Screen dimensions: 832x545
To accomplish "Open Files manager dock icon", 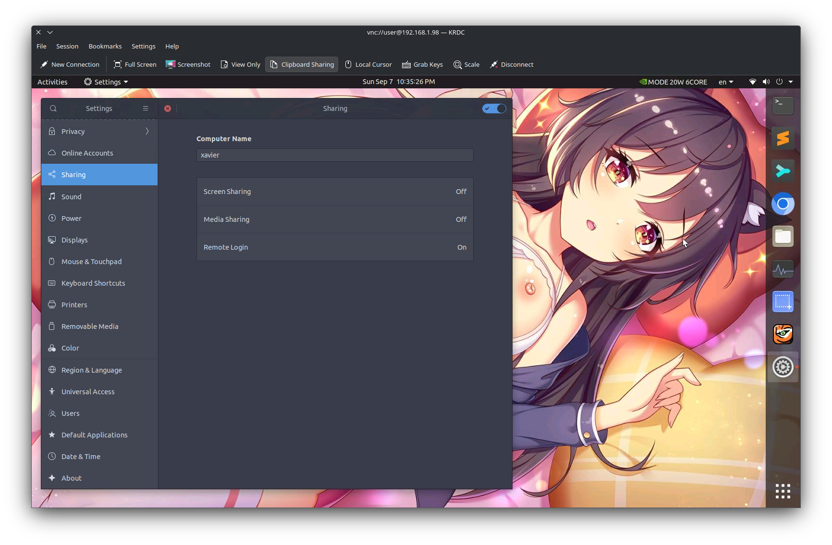I will click(x=783, y=236).
